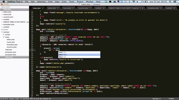Select index.php in the slimtest folder tree
179x100 pixels.
tap(15, 57)
